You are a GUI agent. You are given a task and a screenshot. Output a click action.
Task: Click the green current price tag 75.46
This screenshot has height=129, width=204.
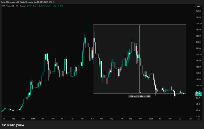click(198, 94)
